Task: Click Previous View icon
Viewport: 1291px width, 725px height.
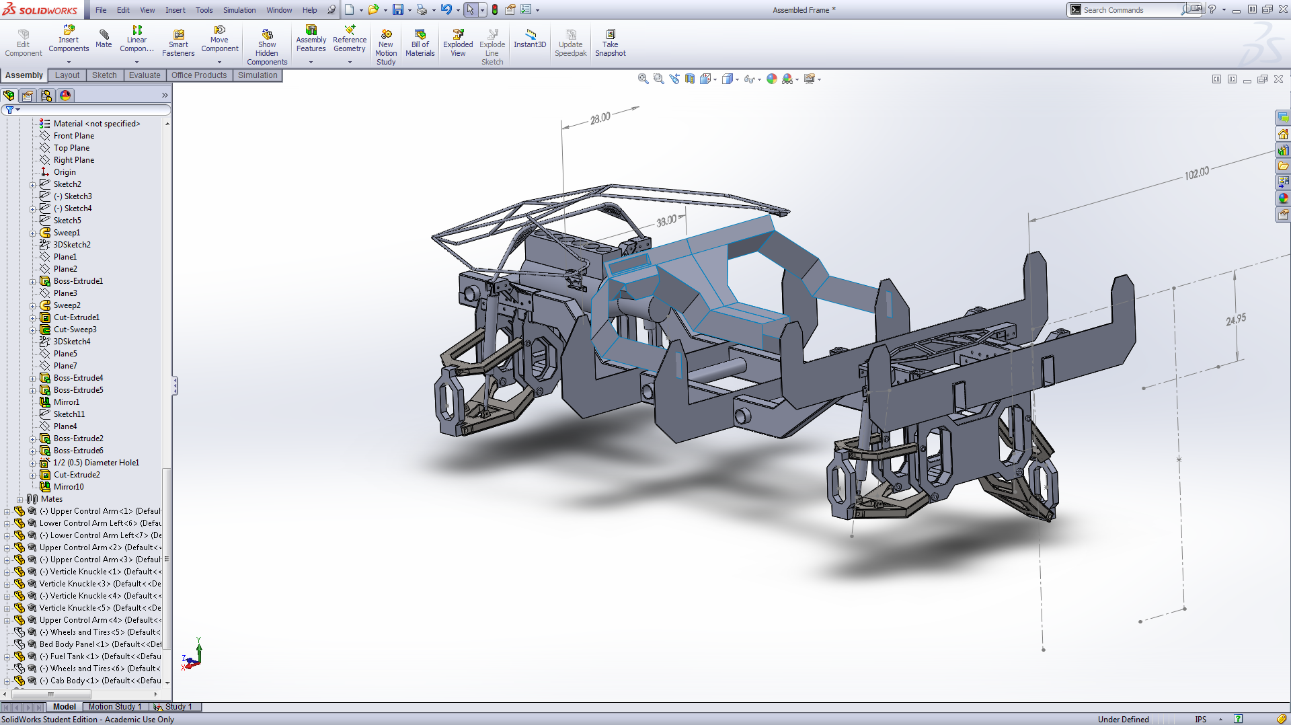Action: click(x=674, y=79)
